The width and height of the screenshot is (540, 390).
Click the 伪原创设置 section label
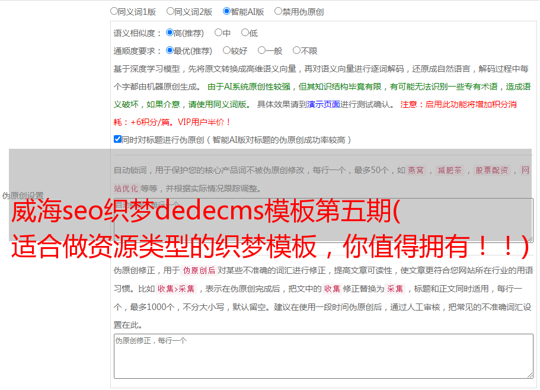23,196
